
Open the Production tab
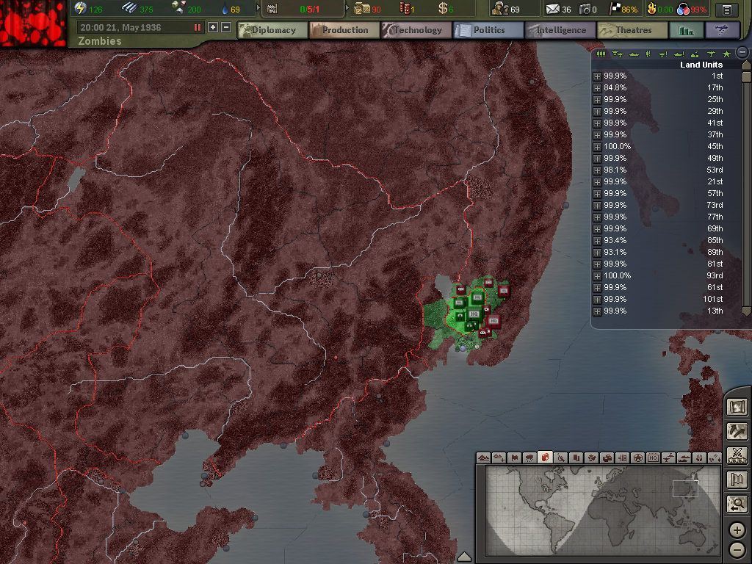(344, 30)
